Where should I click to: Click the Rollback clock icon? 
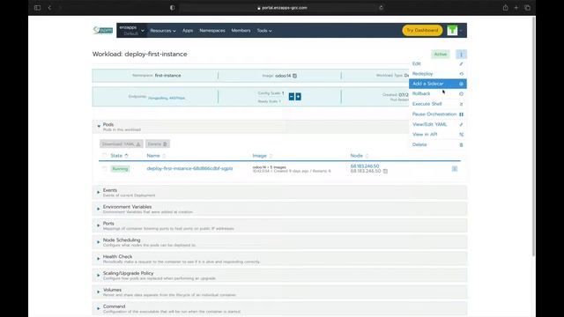tap(461, 94)
